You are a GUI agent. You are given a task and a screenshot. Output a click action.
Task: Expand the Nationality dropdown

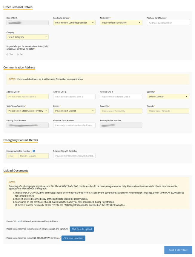click(x=121, y=23)
